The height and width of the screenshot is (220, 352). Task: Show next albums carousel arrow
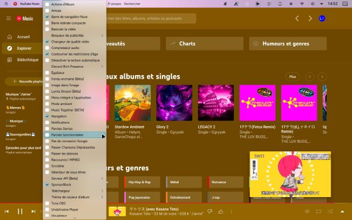coord(322,77)
